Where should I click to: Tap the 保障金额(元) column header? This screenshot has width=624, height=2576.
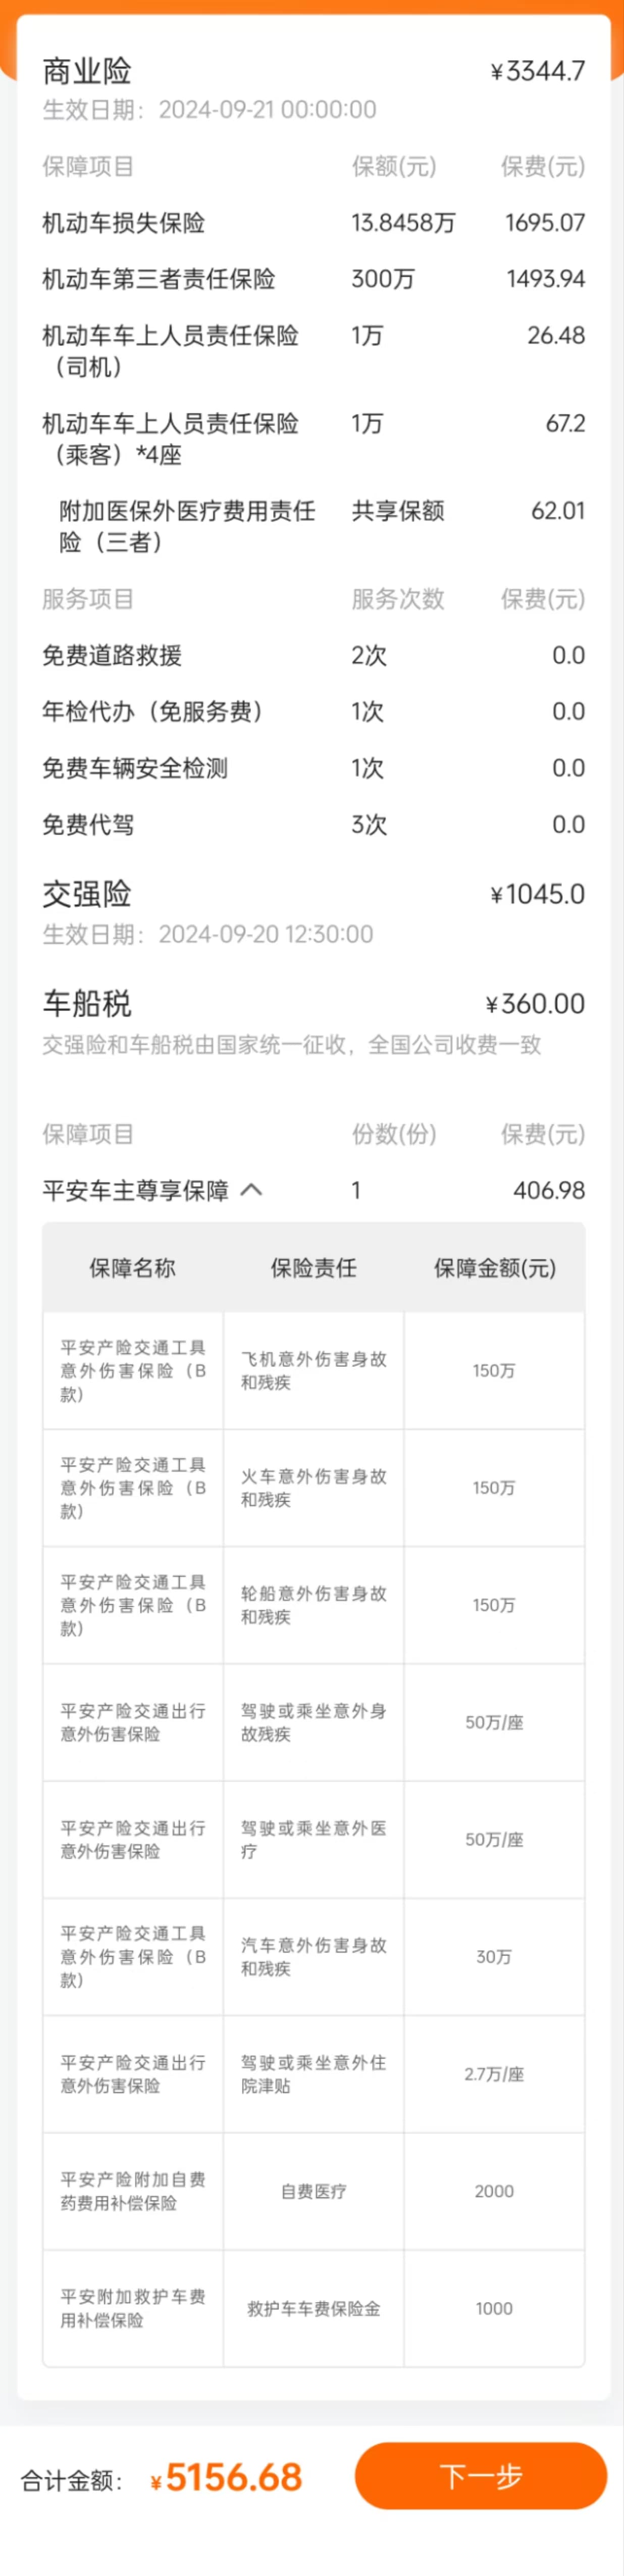click(494, 1268)
